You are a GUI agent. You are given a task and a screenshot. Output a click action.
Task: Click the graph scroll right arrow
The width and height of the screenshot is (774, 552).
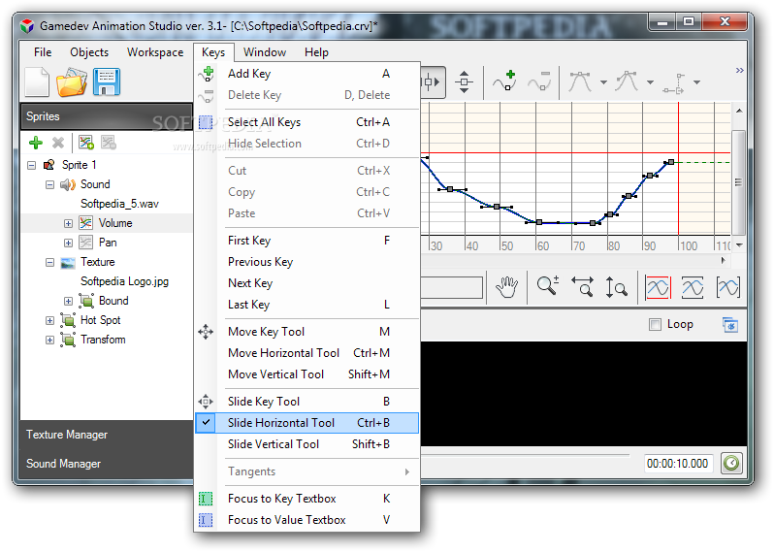pos(724,260)
